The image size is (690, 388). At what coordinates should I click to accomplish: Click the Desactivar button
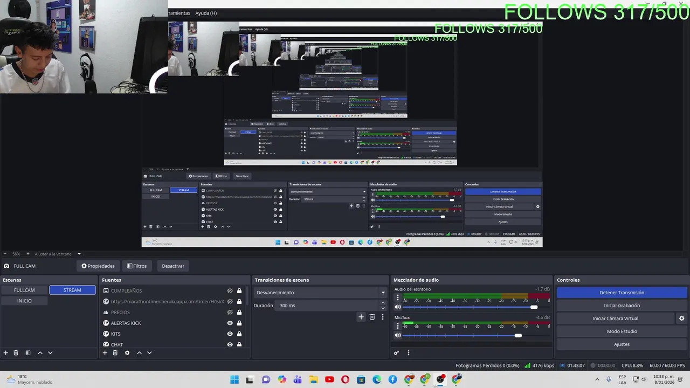173,266
